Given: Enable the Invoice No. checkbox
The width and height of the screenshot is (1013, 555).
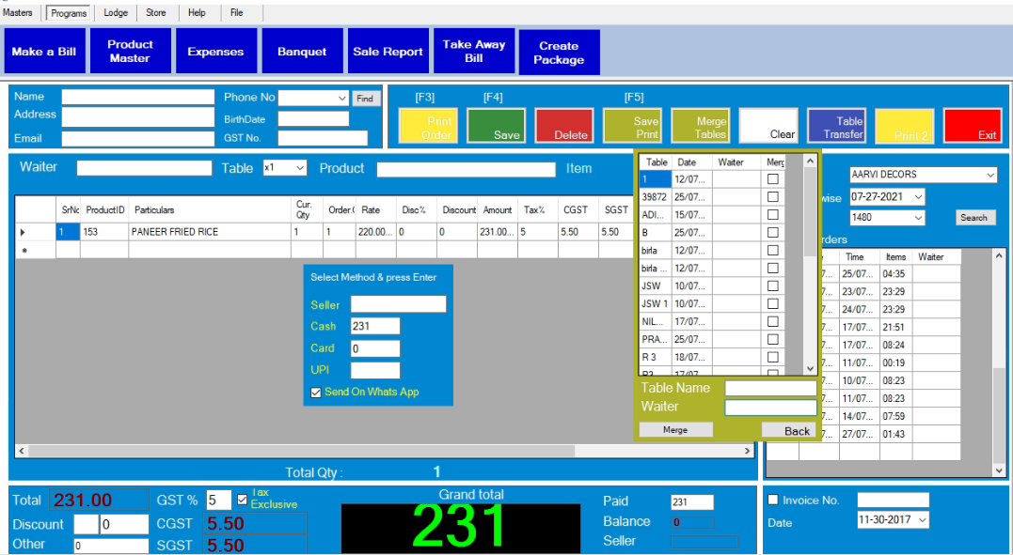Looking at the screenshot, I should click(774, 501).
